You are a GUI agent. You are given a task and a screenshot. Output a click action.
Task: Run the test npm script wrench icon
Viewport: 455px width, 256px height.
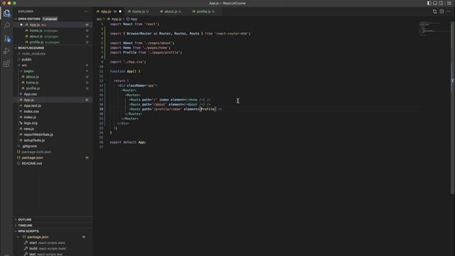click(26, 254)
